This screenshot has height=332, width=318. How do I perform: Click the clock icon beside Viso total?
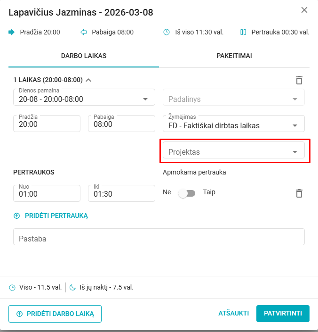click(12, 287)
